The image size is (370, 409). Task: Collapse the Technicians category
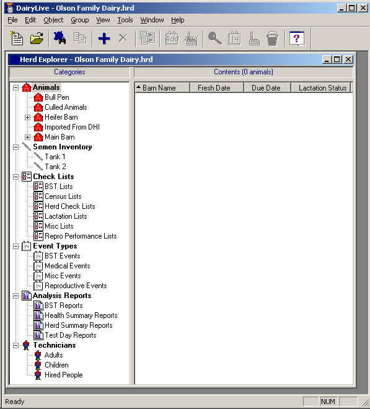16,345
